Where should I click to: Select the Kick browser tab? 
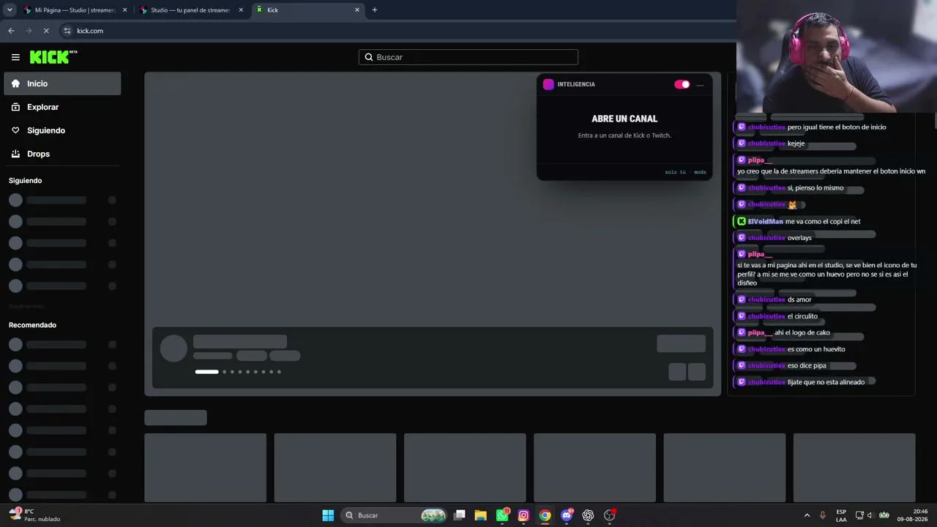(307, 10)
